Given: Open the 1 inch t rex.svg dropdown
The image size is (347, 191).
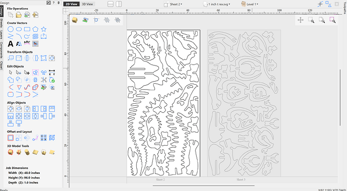Looking at the screenshot, I should tap(217, 4).
